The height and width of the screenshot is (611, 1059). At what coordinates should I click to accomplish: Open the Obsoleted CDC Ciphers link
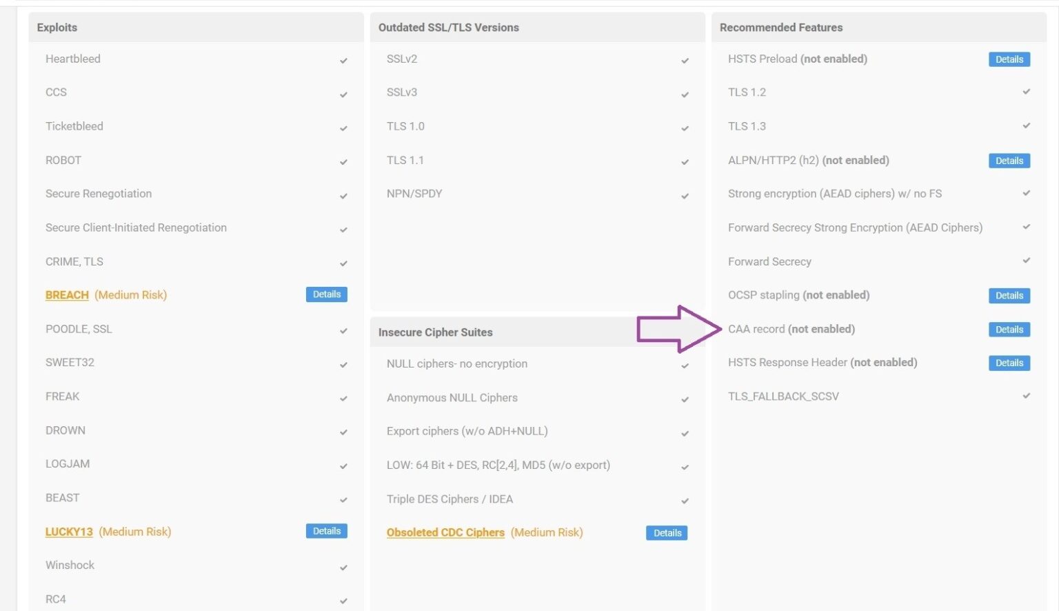tap(445, 532)
